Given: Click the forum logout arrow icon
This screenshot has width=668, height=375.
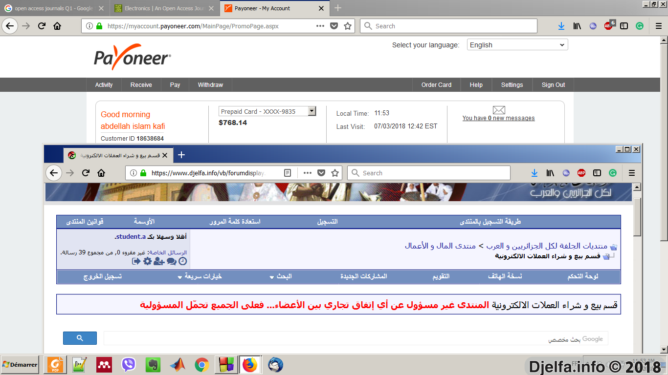Looking at the screenshot, I should 136,261.
